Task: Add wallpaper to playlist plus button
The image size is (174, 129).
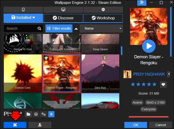Action: coord(51,114)
